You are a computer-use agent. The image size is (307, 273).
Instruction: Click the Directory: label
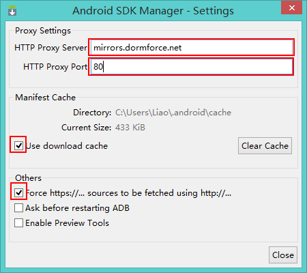(92, 113)
